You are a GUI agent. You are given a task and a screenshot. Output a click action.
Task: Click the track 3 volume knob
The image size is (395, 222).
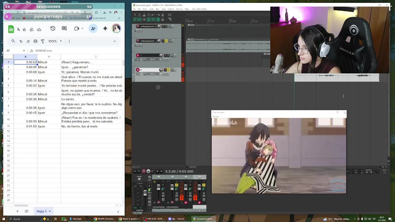pos(161,55)
